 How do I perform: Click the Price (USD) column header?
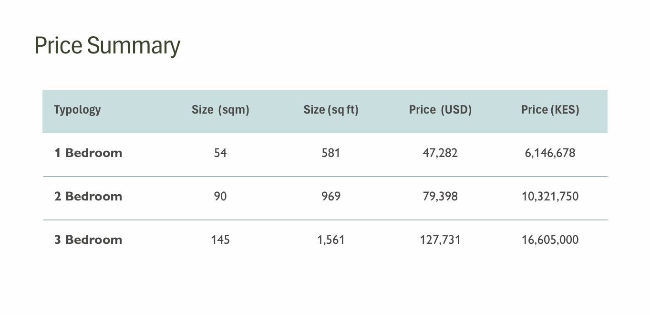[440, 110]
